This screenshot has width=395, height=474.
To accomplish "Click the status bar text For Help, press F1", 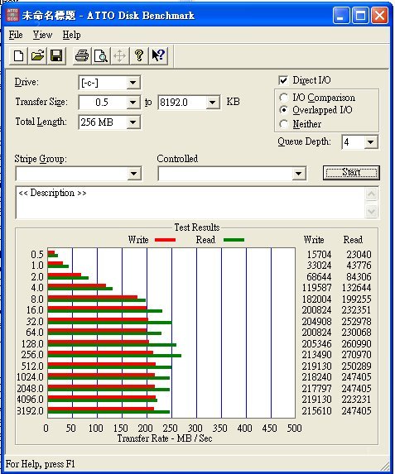I will (41, 464).
